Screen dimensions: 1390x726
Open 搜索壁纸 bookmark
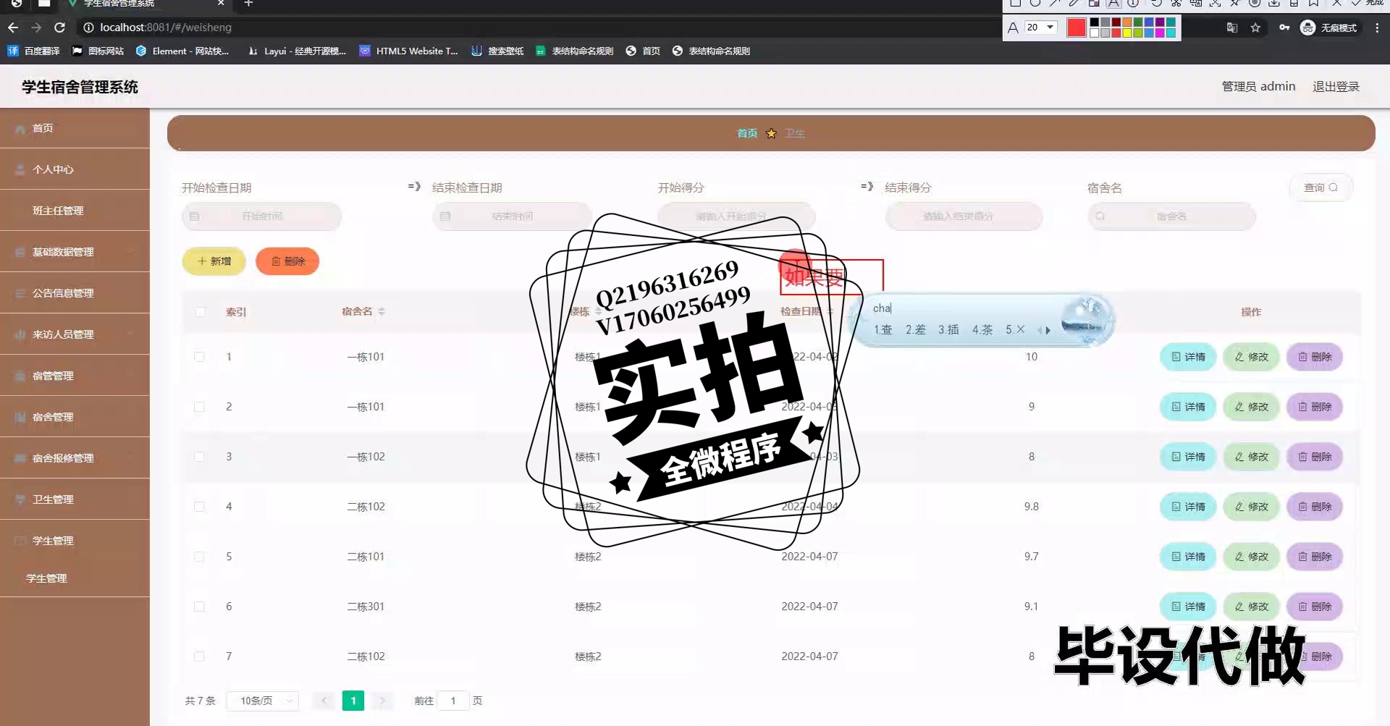pyautogui.click(x=497, y=51)
